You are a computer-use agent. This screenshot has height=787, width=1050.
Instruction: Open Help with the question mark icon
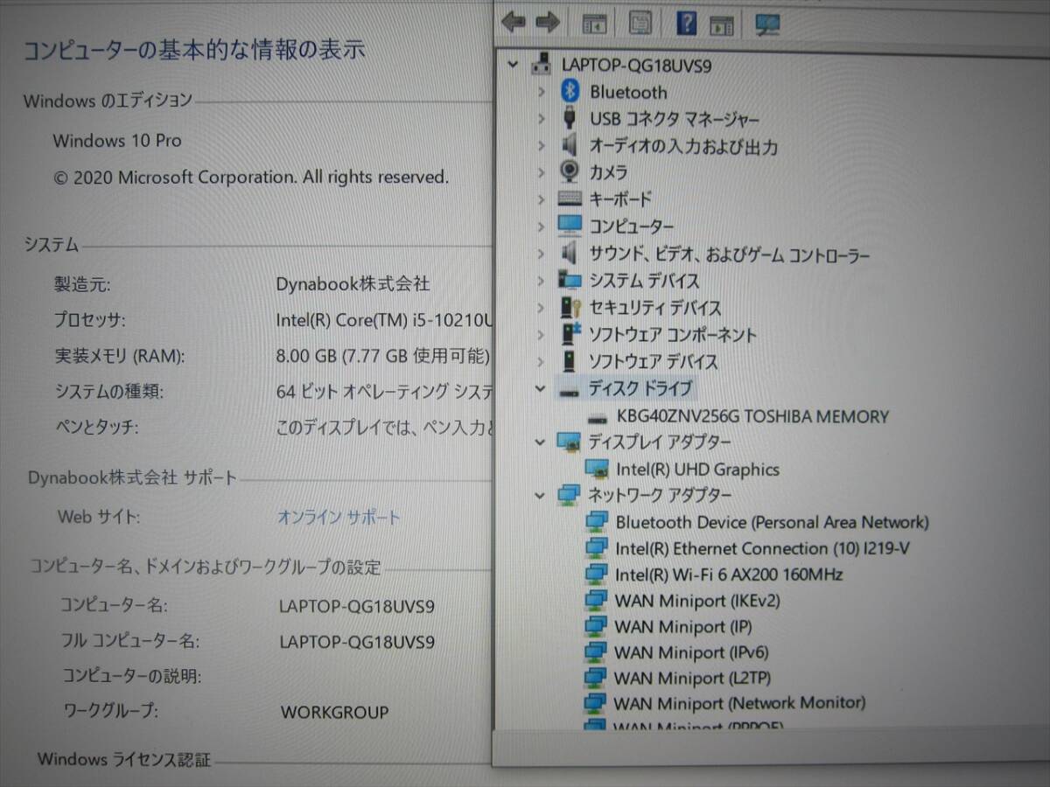pyautogui.click(x=687, y=23)
